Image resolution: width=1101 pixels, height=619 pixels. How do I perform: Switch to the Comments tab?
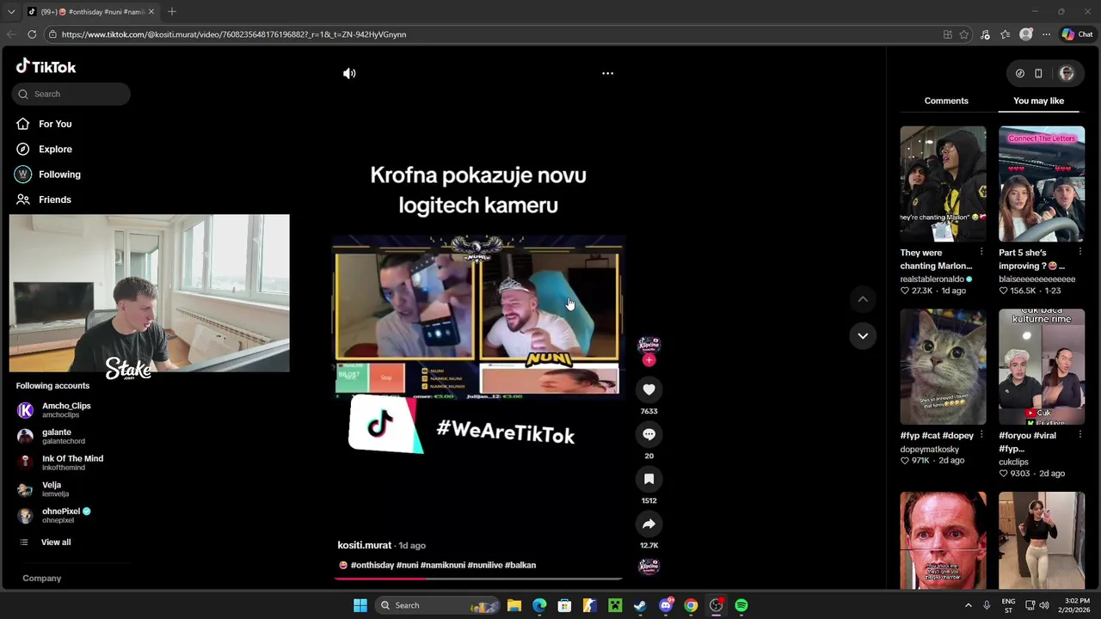(x=946, y=101)
